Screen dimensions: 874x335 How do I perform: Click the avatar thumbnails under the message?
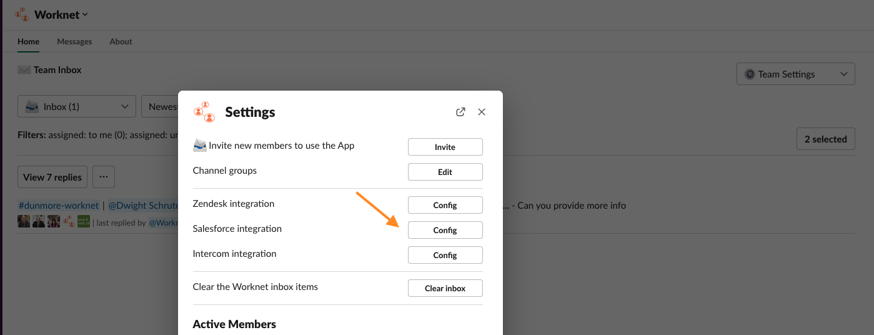tap(53, 221)
